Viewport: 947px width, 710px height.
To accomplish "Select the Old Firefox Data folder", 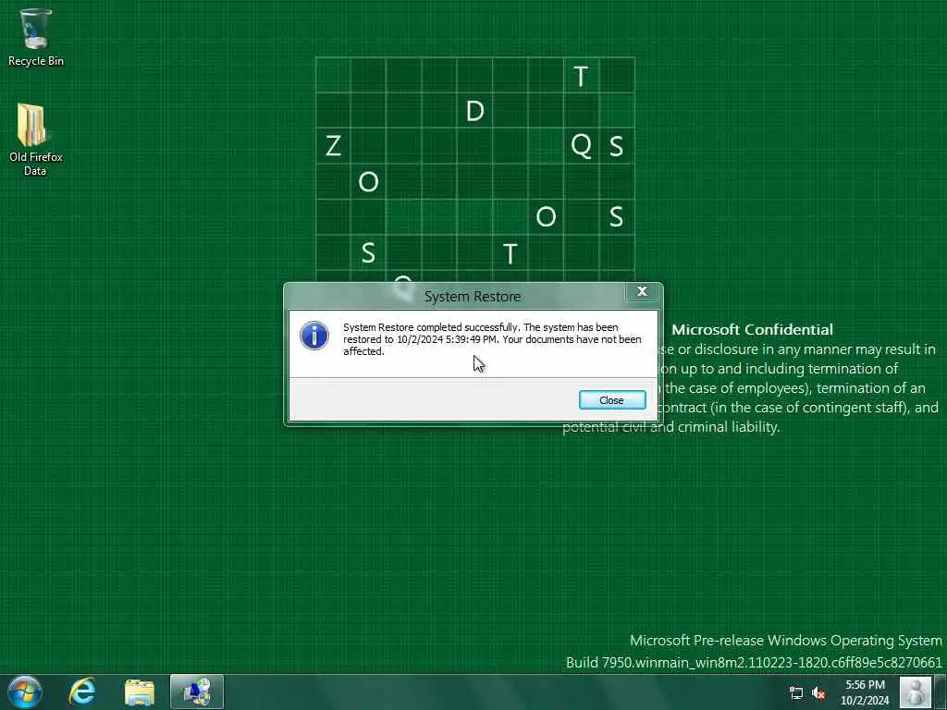I will click(36, 140).
